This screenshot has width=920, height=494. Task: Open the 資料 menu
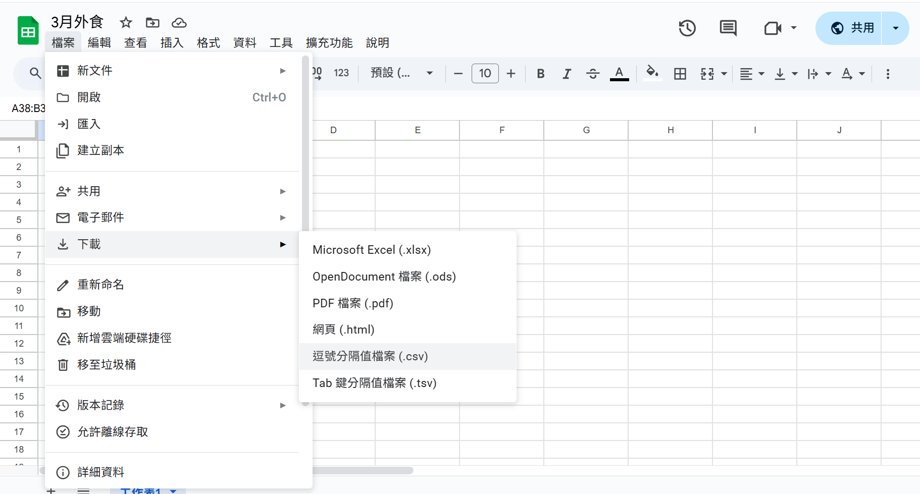click(x=244, y=43)
